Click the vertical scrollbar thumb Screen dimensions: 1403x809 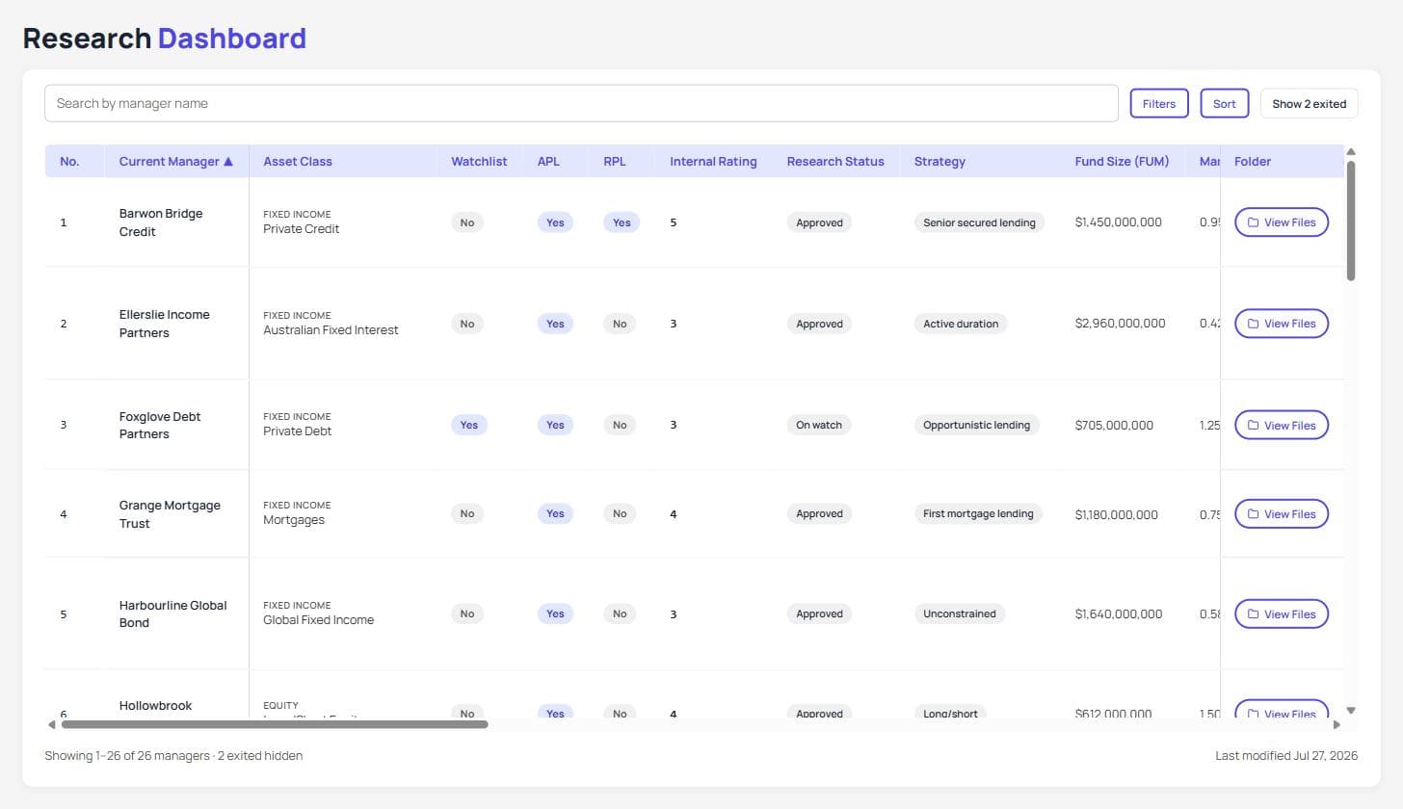click(x=1351, y=221)
